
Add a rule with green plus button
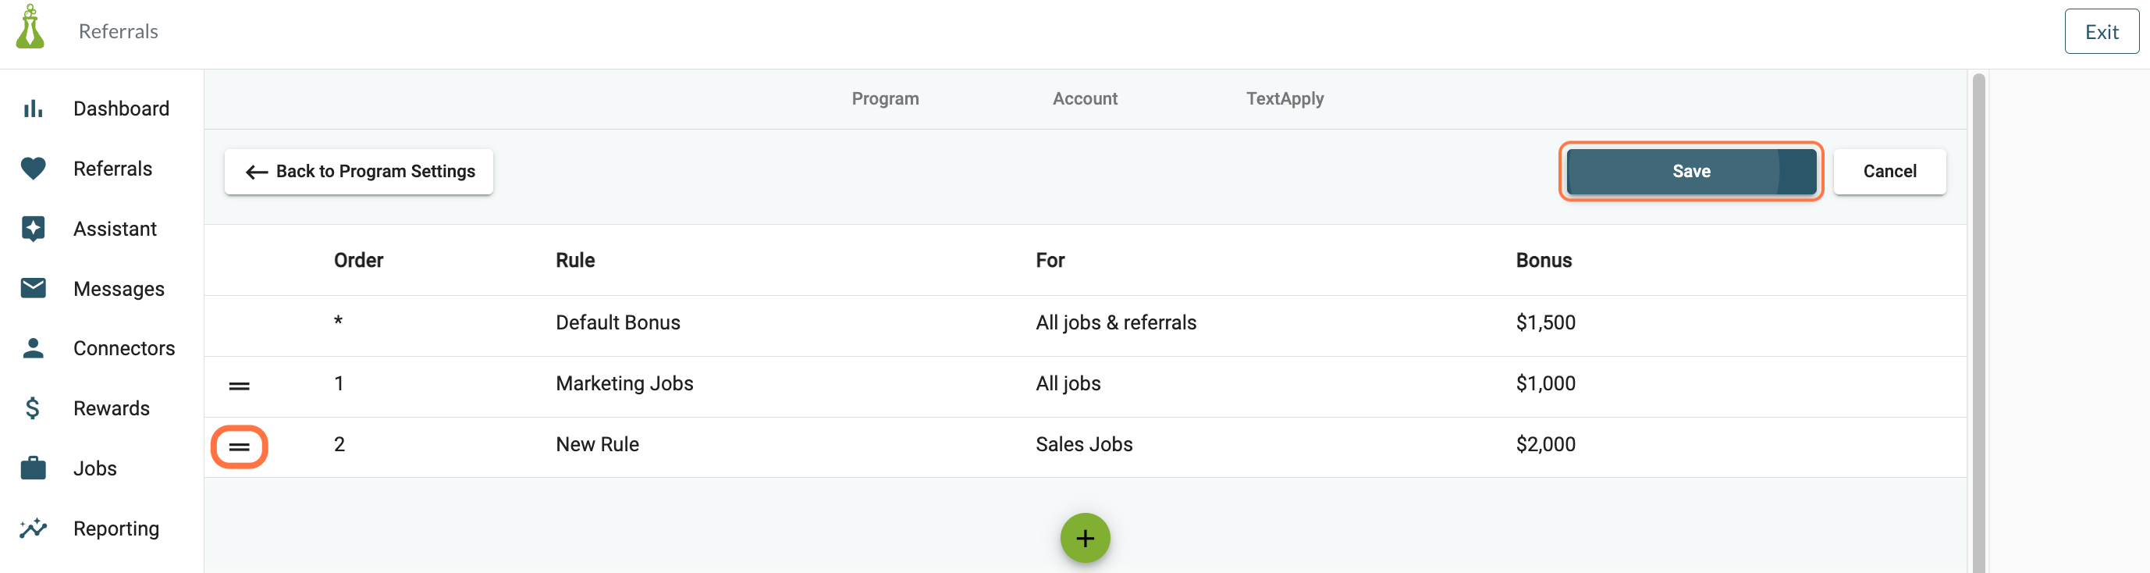(x=1085, y=538)
